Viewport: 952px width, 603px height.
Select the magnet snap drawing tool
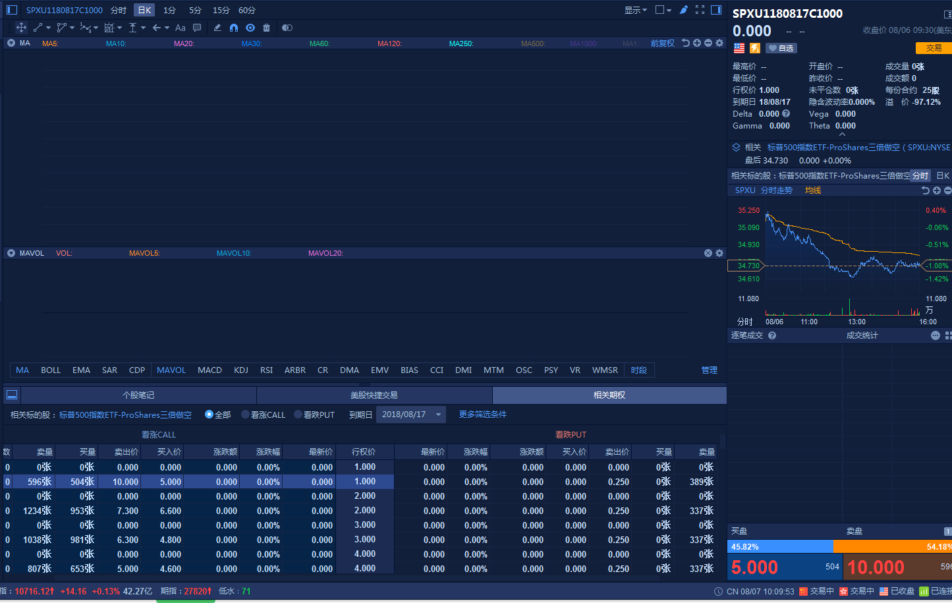point(233,28)
